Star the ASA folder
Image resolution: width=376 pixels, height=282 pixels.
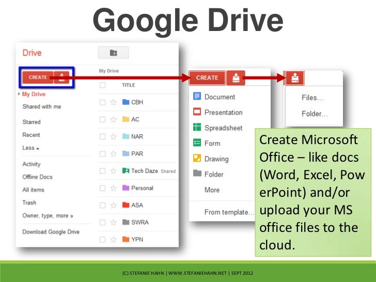click(114, 205)
